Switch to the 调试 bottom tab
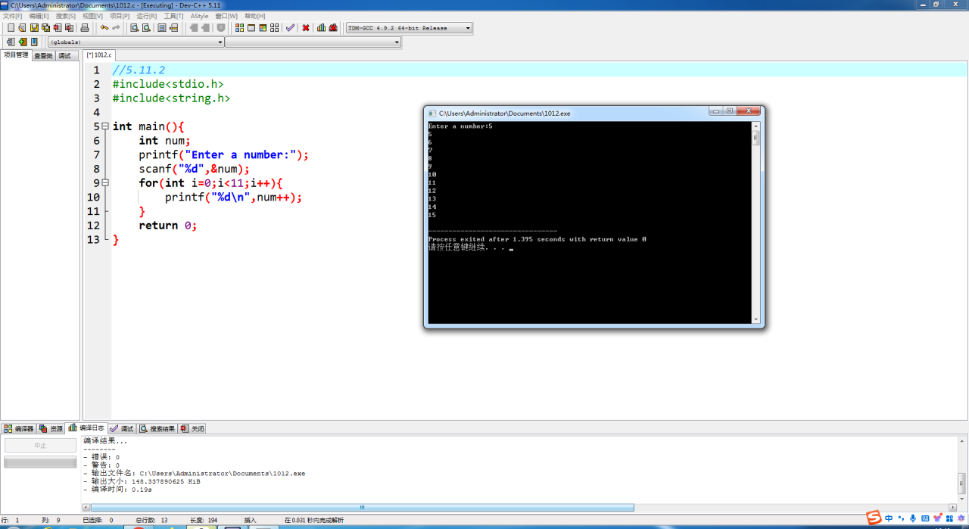The width and height of the screenshot is (969, 529). click(x=122, y=428)
